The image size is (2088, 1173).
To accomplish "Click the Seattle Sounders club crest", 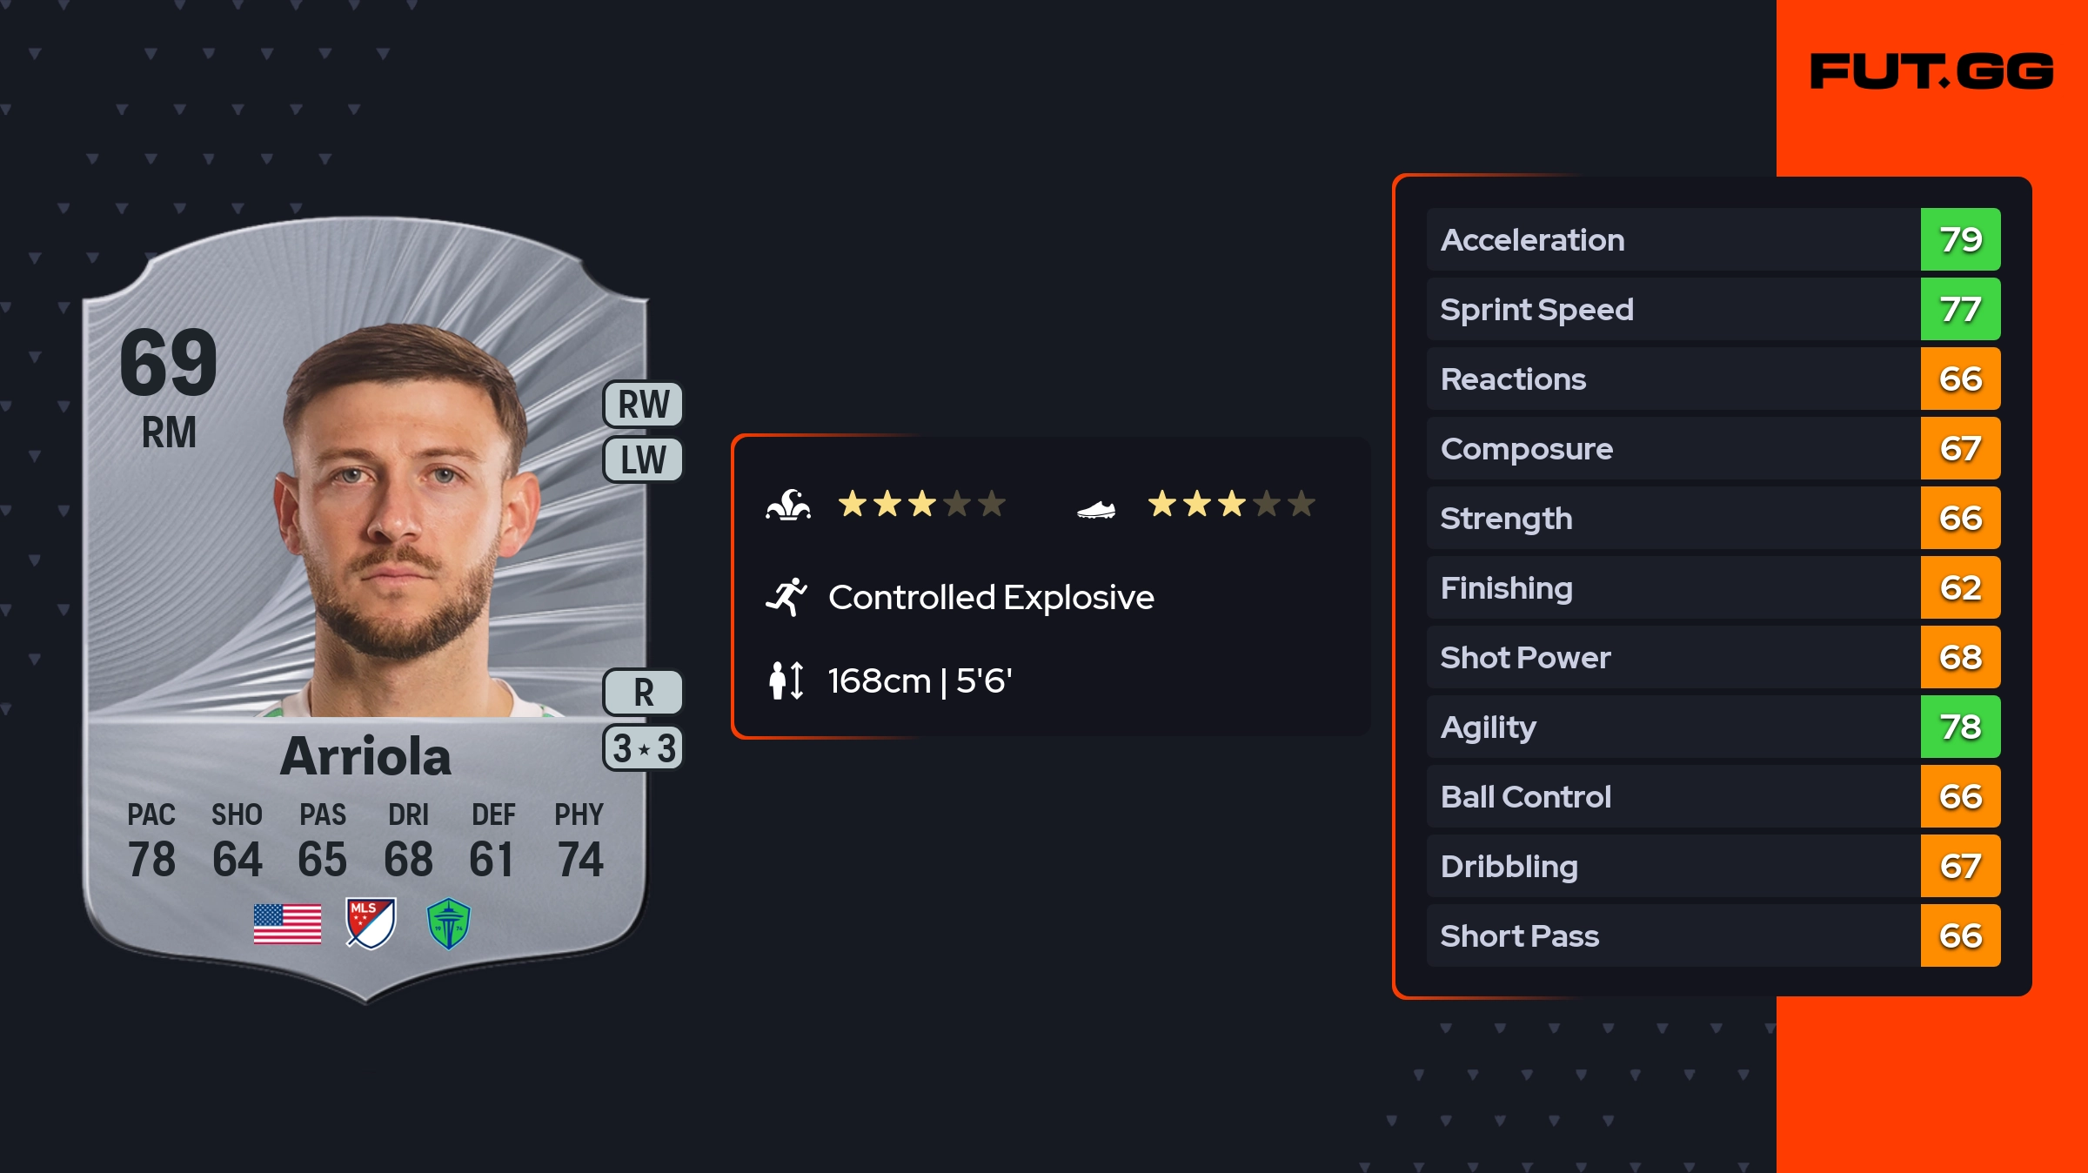I will [x=449, y=923].
